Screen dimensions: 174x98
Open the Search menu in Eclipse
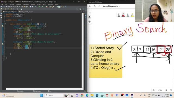[33, 4]
